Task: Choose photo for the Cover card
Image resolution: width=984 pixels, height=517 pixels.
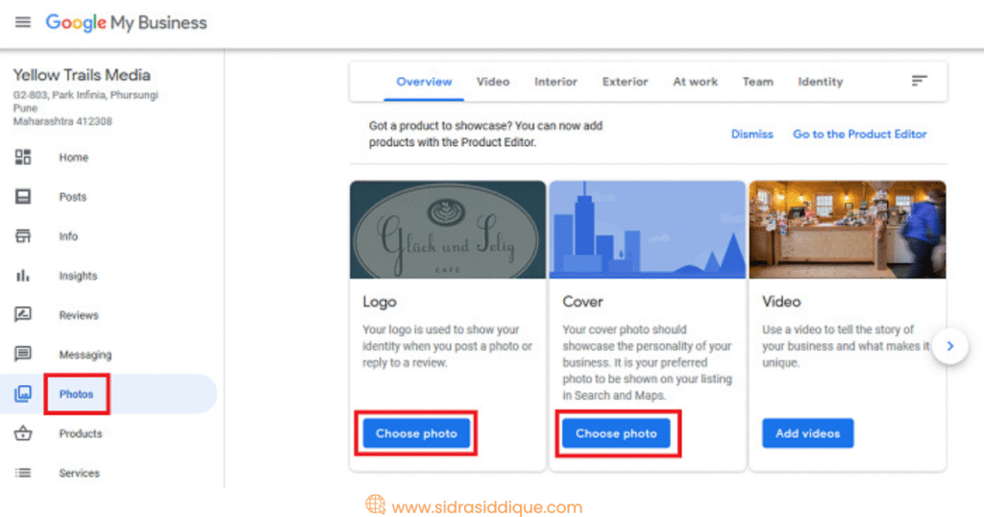Action: pos(616,433)
